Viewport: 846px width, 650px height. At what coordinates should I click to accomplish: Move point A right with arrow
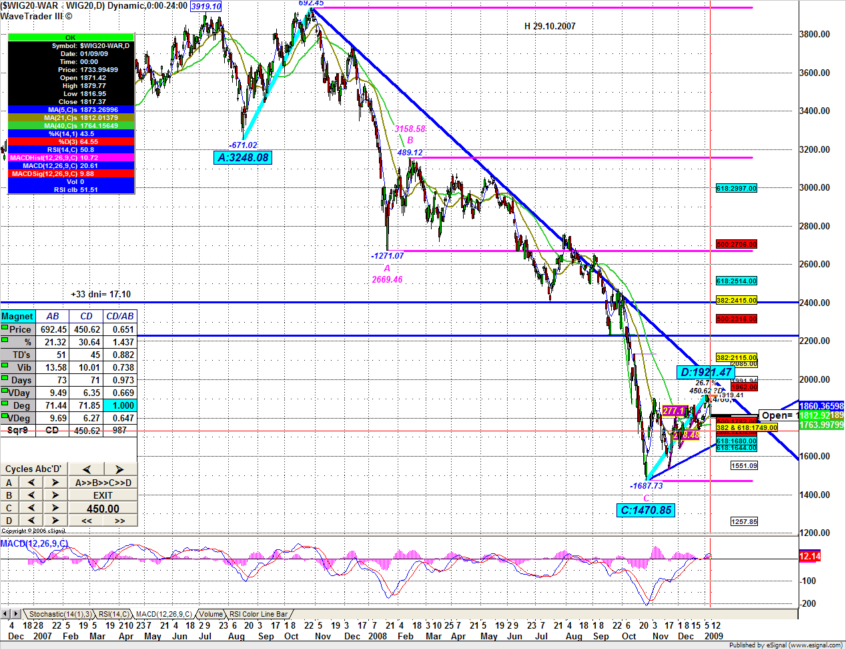(x=55, y=483)
